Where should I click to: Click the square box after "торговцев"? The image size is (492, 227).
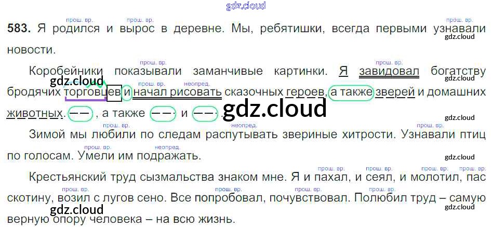[114, 92]
